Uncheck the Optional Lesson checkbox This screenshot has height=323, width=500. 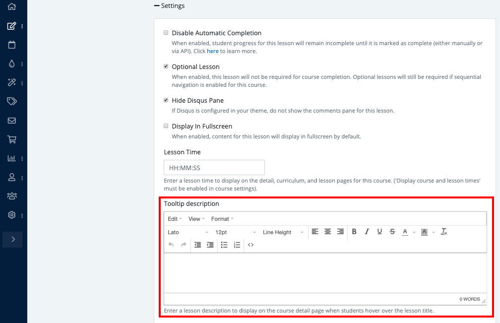coord(166,66)
